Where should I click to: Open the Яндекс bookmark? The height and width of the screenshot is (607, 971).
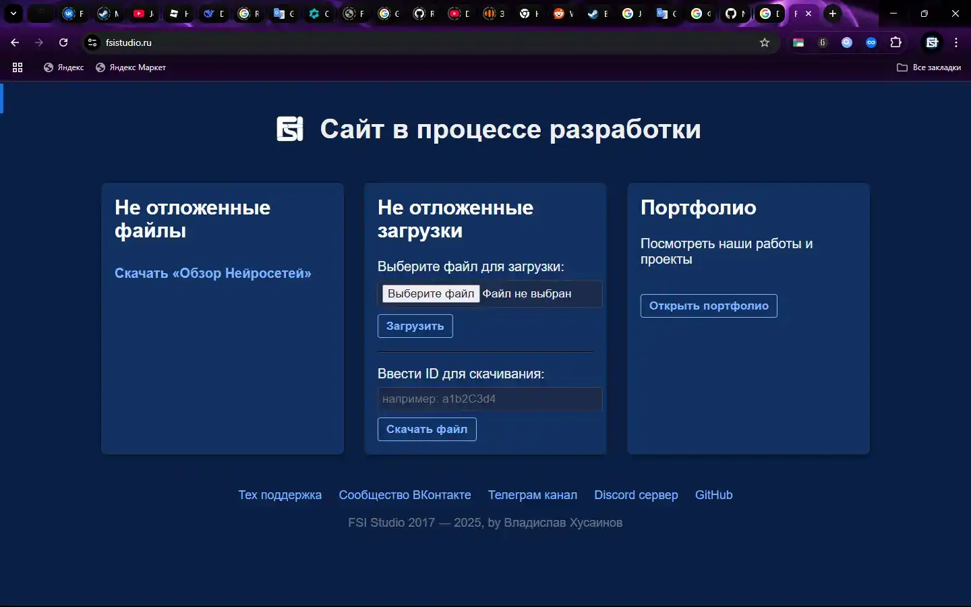click(63, 67)
